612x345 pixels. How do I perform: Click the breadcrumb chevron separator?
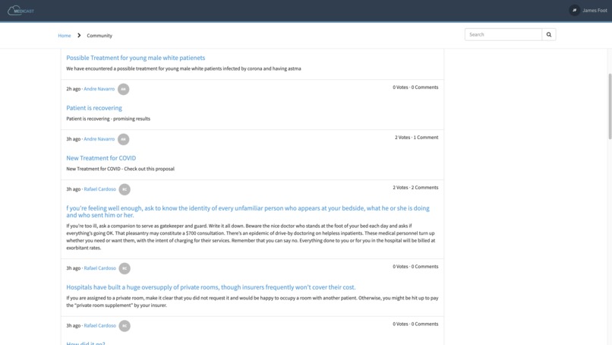pos(79,36)
